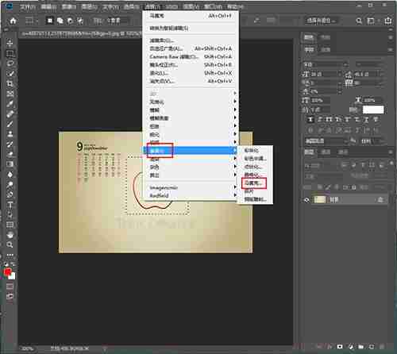Screen dimensions: 397x354
Task: Toggle Faux Italic in Character panel
Action: click(x=320, y=120)
